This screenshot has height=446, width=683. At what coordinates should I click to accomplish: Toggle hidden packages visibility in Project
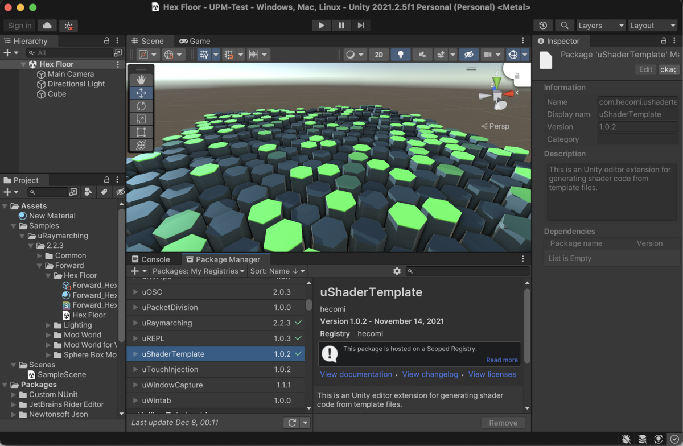pyautogui.click(x=120, y=192)
